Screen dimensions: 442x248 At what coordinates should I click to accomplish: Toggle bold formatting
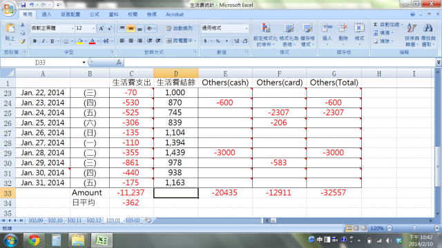pyautogui.click(x=35, y=41)
